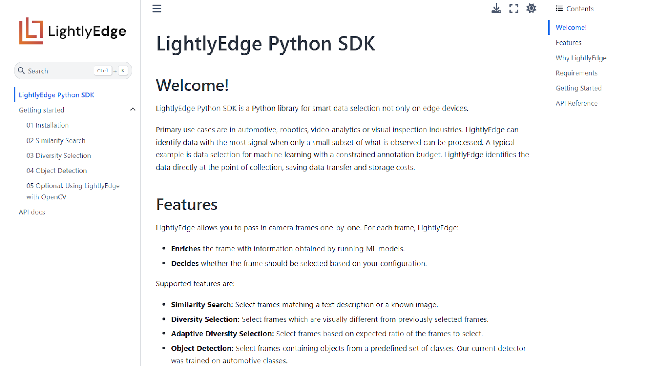Open the download source icon

pos(496,9)
